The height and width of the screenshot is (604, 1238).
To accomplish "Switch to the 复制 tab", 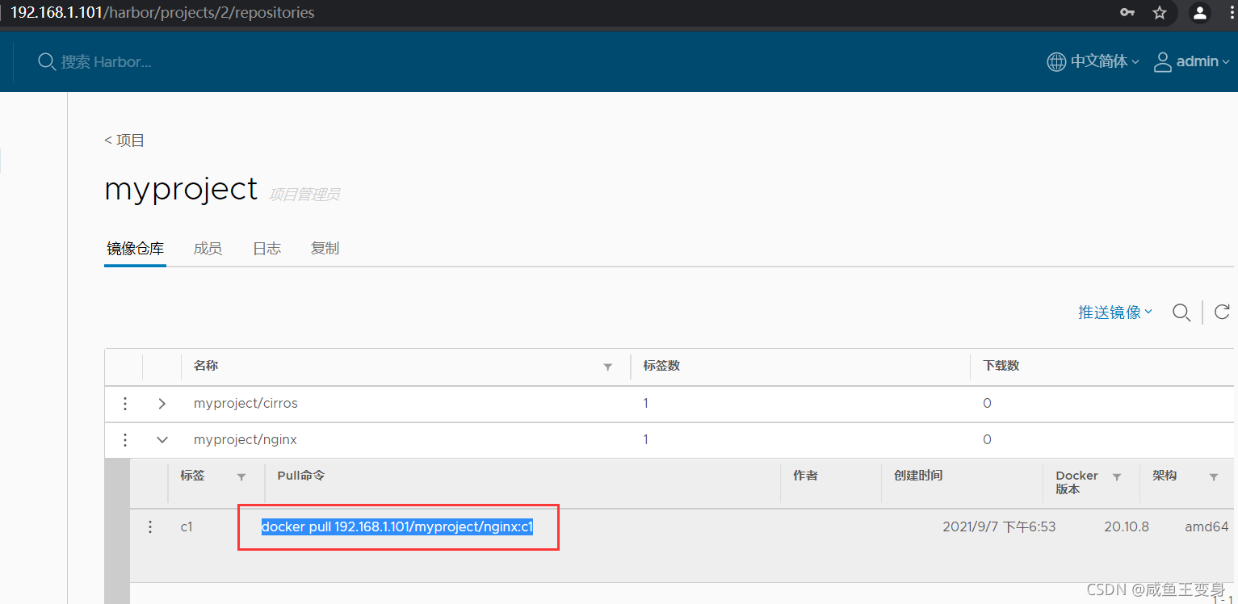I will pyautogui.click(x=325, y=249).
